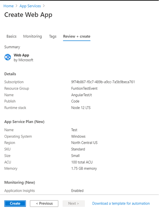The image size is (159, 209).
Task: Click the ACU label
Action: [x=8, y=162]
